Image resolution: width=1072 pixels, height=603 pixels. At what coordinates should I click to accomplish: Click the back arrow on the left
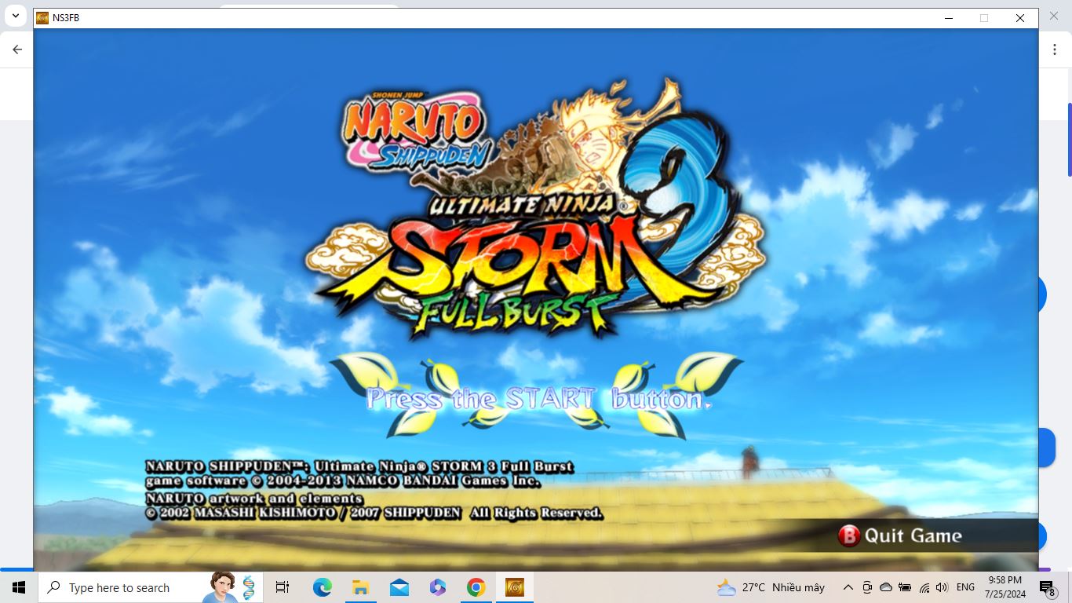(x=16, y=49)
